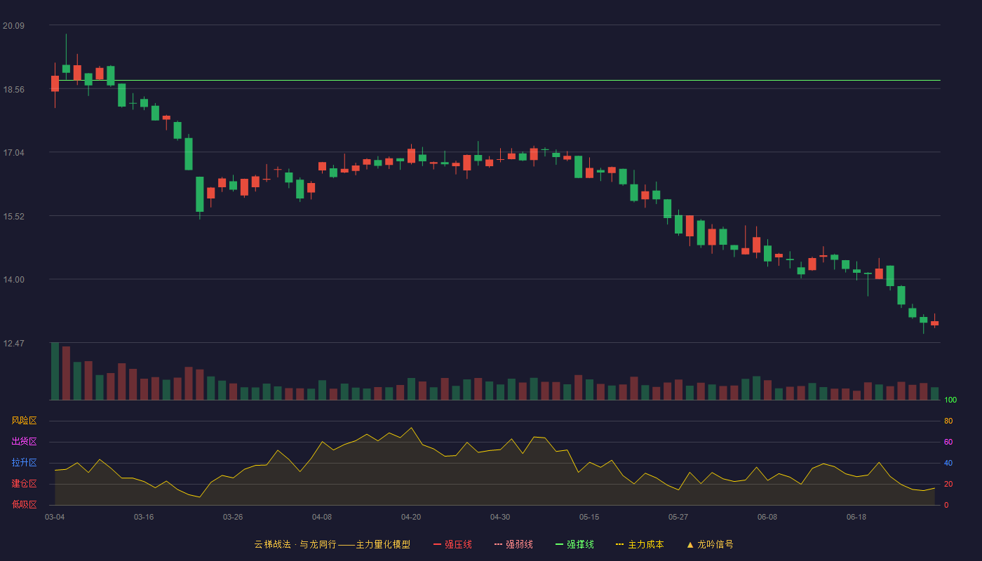Toggle the 强撑线 legend series

[574, 544]
